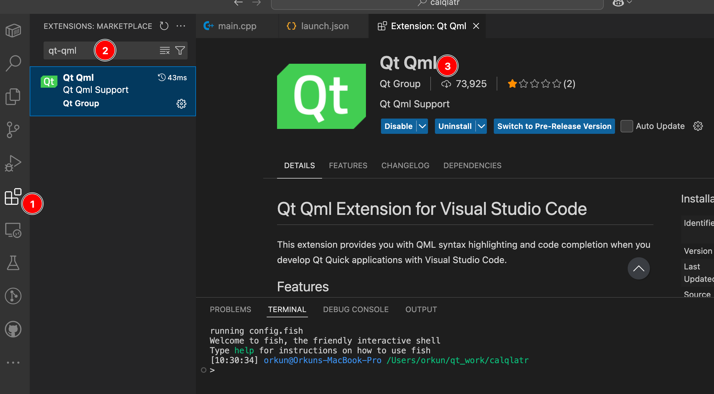Expand the Uninstall dropdown arrow
Screen dimensions: 714x394
click(x=481, y=126)
